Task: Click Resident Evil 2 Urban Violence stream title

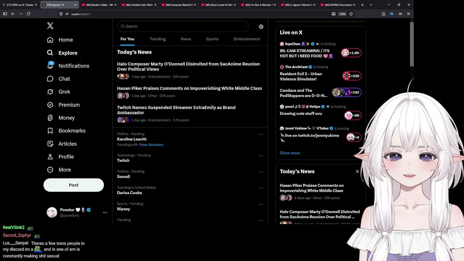Action: coord(301,76)
